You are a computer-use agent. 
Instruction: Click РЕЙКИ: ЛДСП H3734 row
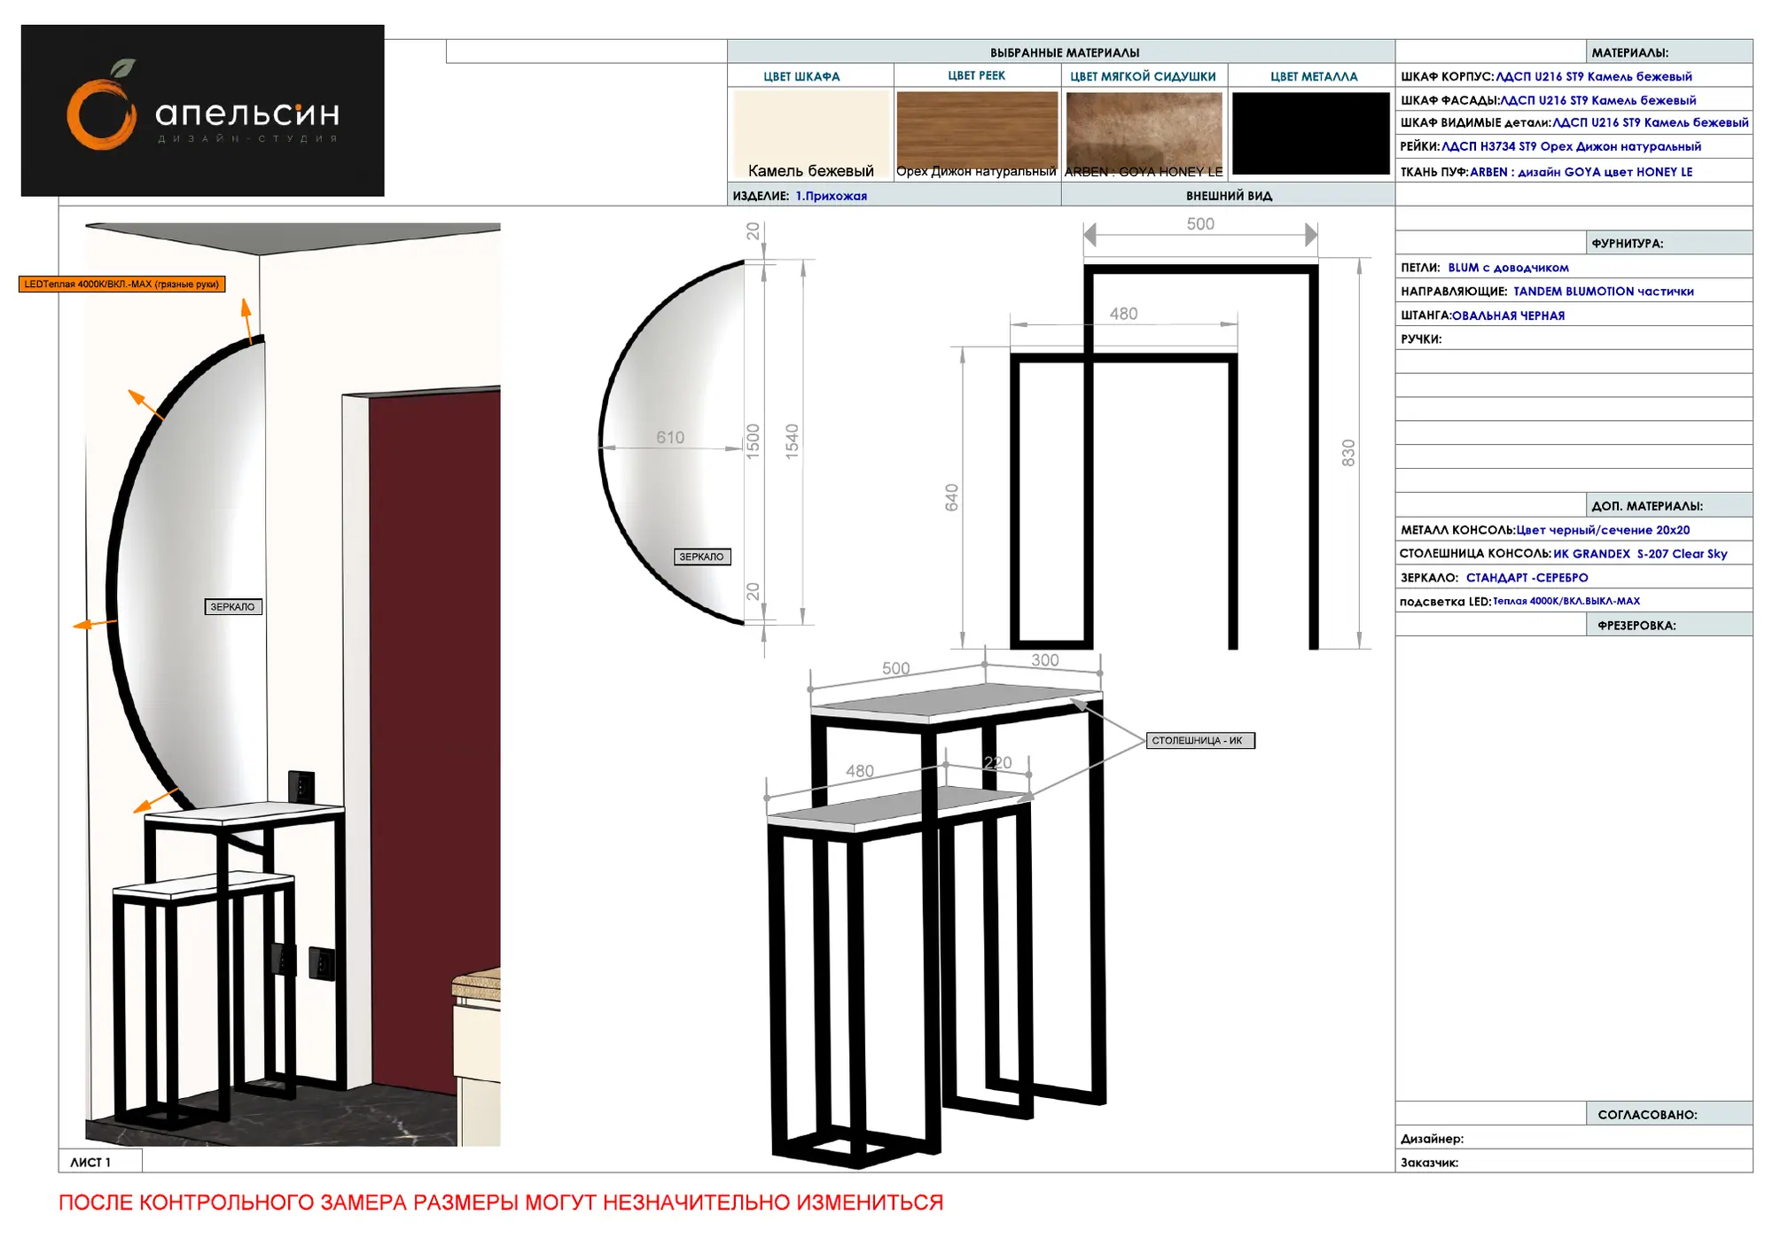pyautogui.click(x=1574, y=146)
